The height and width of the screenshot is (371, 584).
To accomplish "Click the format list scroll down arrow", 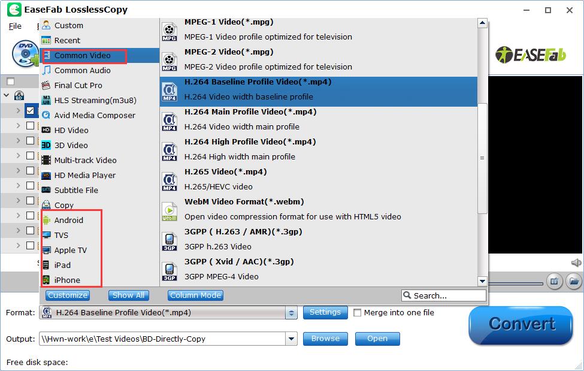I will pyautogui.click(x=482, y=281).
